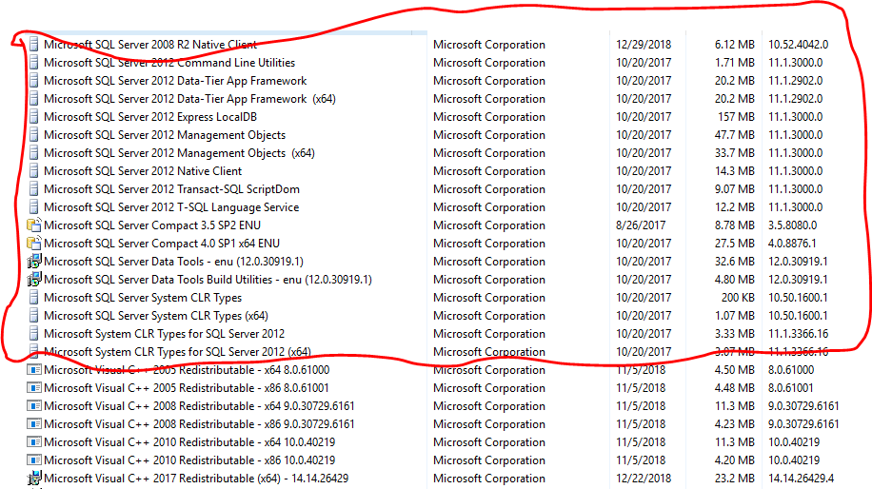Click icon of Visual C++ 2010 Redistributable x86
The height and width of the screenshot is (489, 872).
[x=34, y=460]
